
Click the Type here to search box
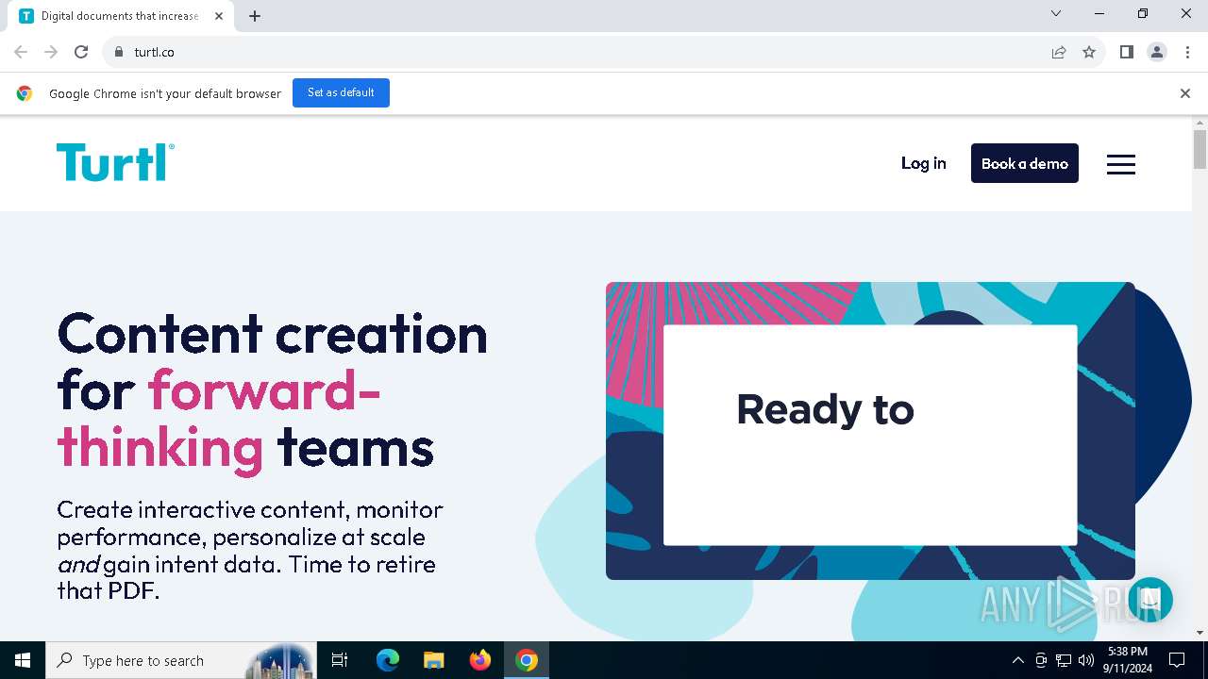[181, 660]
